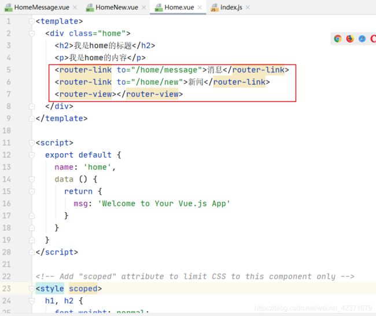Close the index.js tab
The image size is (376, 316).
(x=248, y=8)
